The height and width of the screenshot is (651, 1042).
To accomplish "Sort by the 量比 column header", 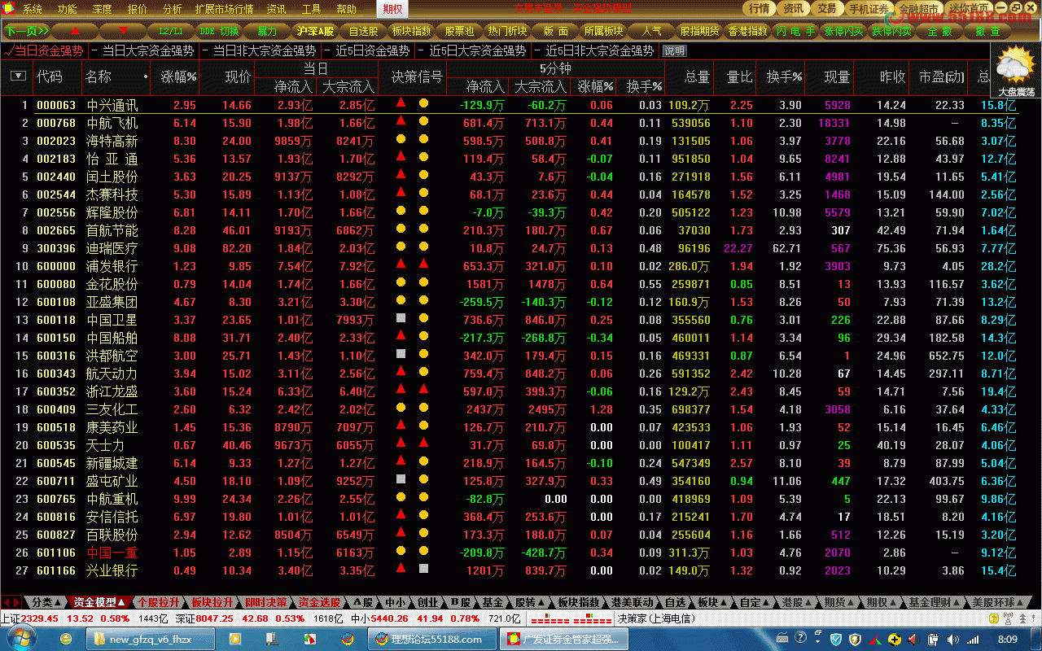I will click(739, 76).
